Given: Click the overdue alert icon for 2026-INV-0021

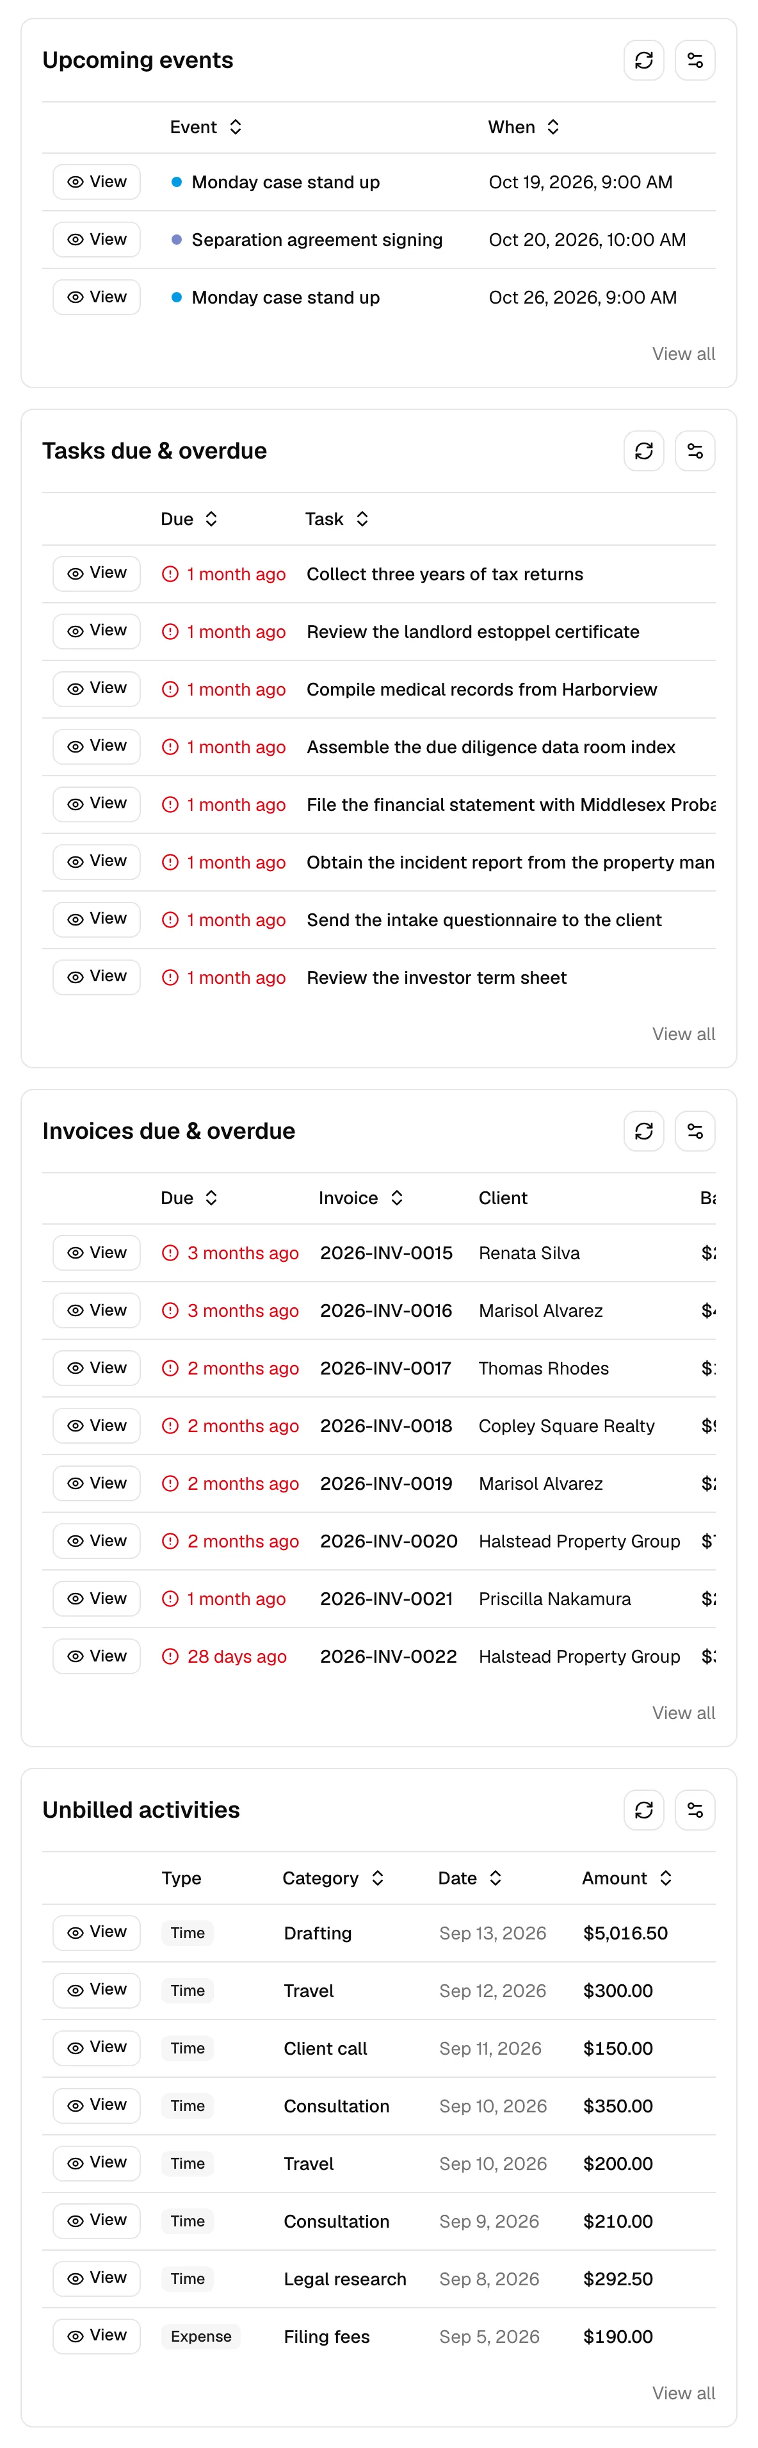Looking at the screenshot, I should click(x=170, y=1599).
